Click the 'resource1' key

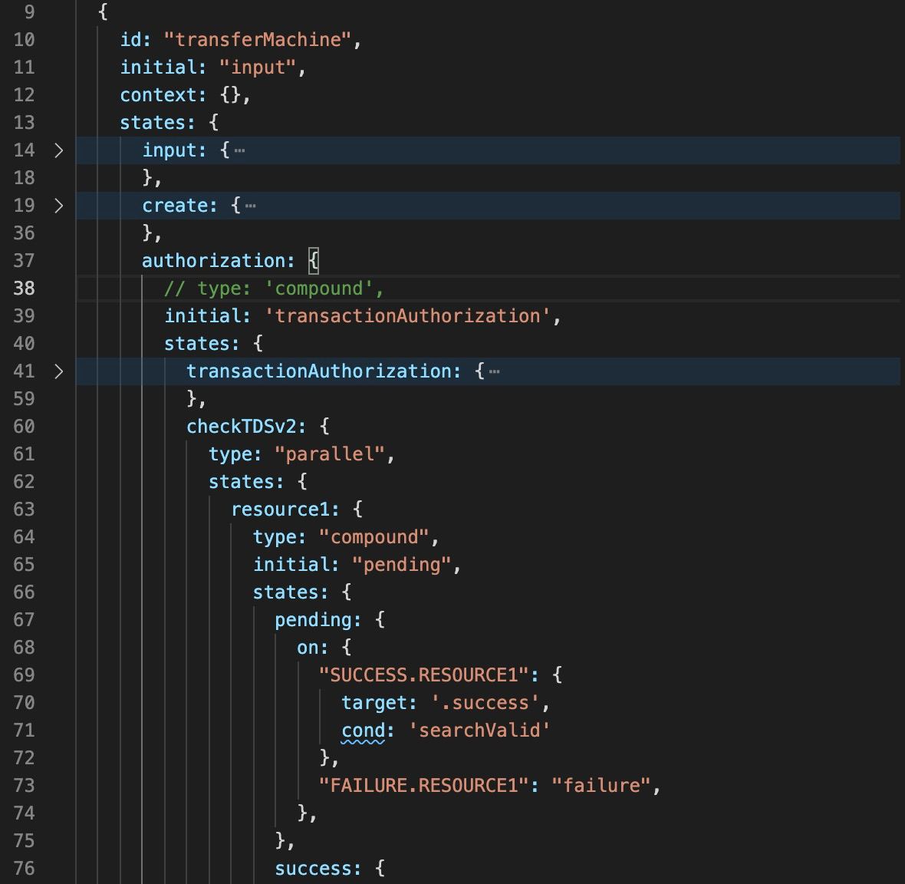[x=280, y=510]
